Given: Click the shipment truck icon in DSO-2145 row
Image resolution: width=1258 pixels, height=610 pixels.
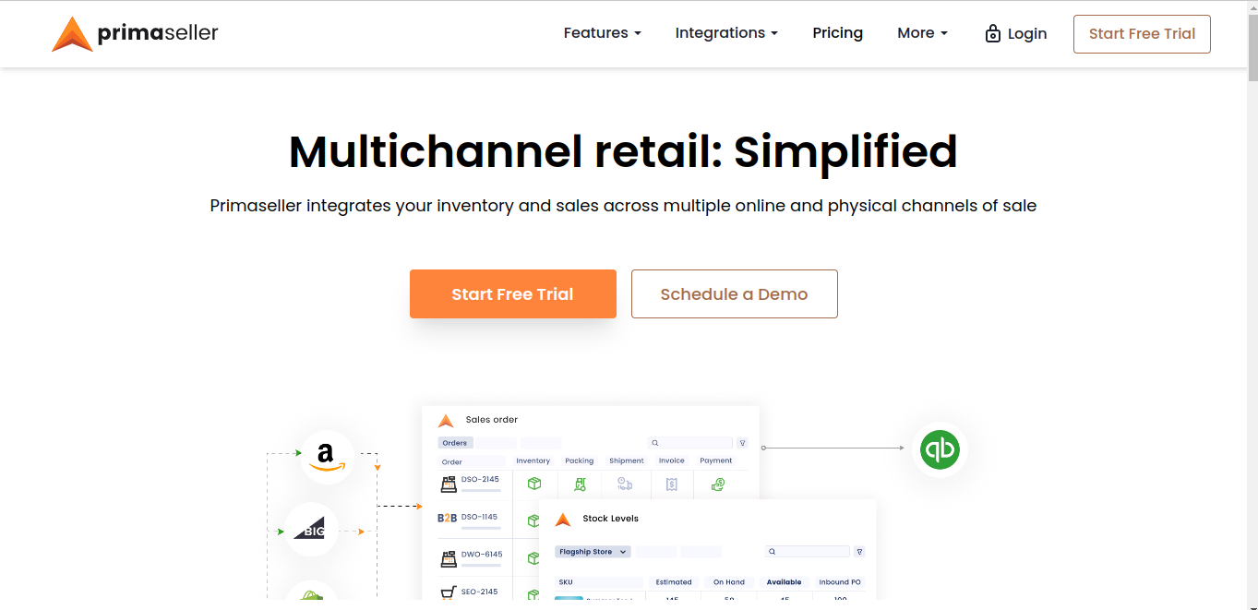Looking at the screenshot, I should [x=625, y=484].
